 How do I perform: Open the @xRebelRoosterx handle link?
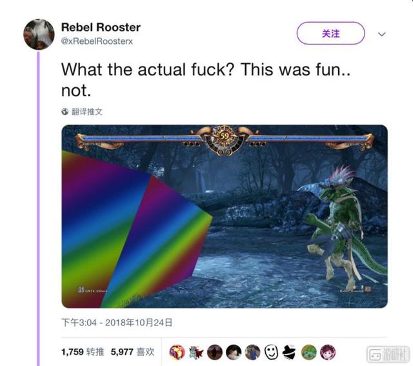tap(97, 41)
